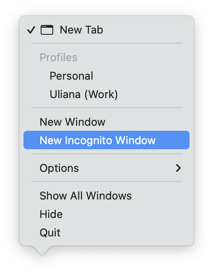213x280 pixels.
Task: Click the checkmark next to New Tab
Action: (31, 30)
